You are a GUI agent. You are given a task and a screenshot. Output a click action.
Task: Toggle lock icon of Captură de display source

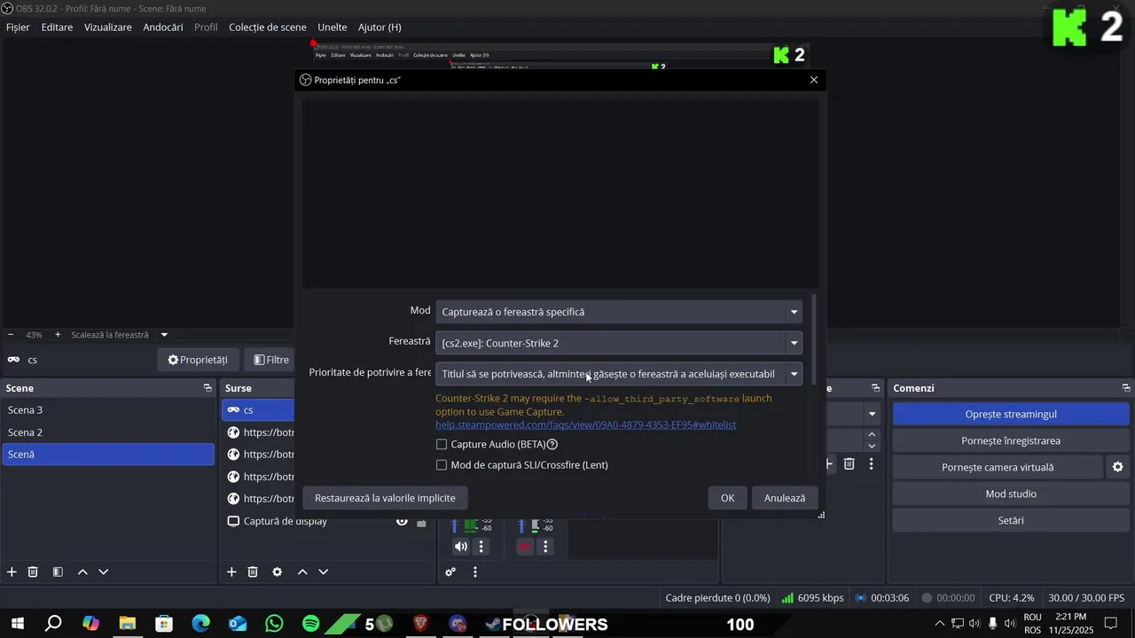[x=421, y=521]
